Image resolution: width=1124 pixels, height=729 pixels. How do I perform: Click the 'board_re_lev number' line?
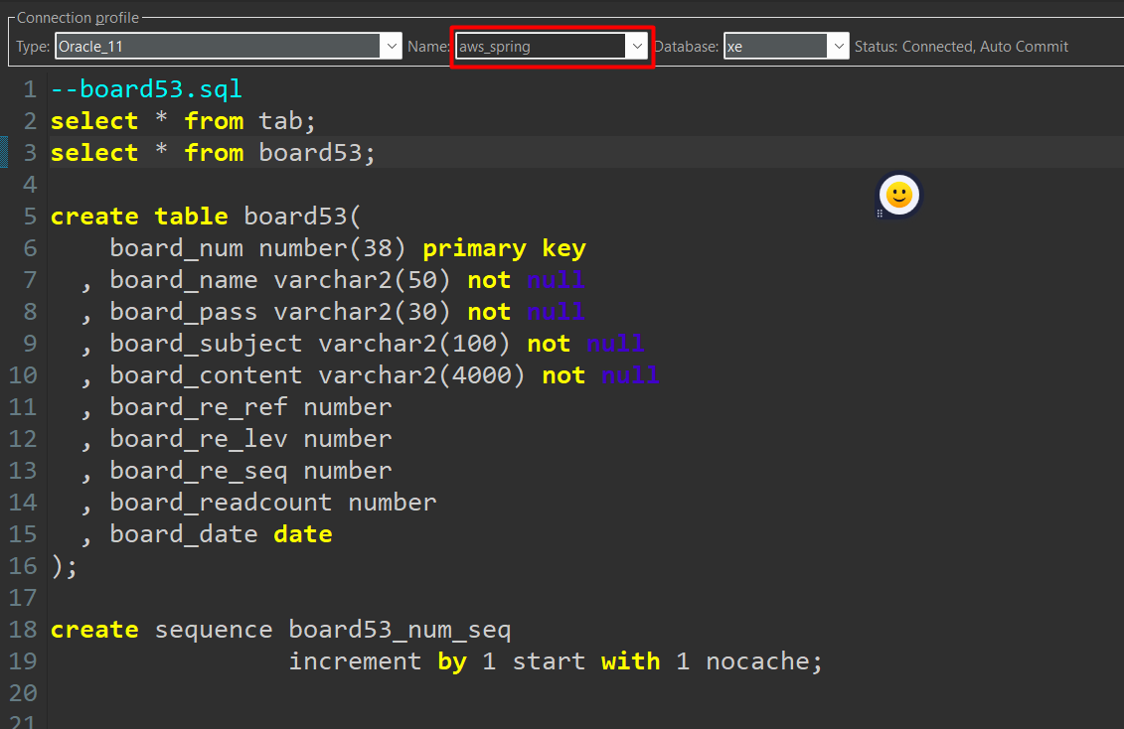[250, 439]
